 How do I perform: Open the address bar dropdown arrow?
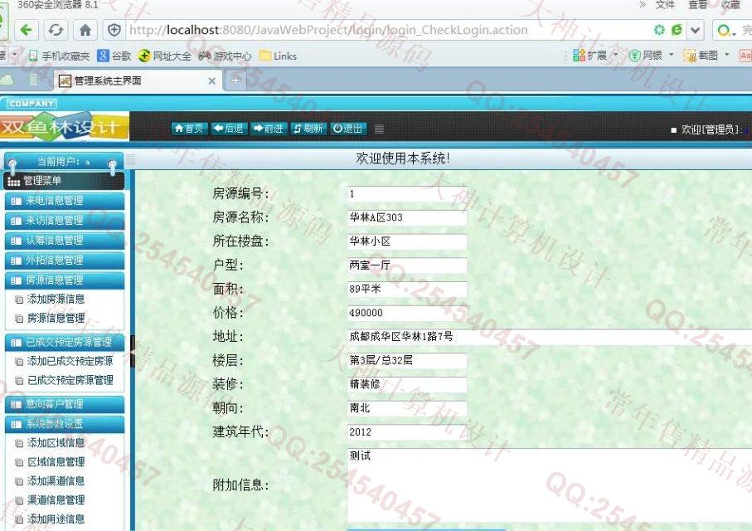(x=695, y=30)
